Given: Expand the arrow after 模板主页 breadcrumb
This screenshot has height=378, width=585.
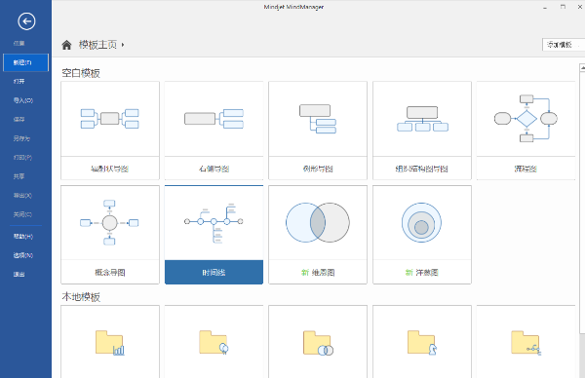Looking at the screenshot, I should [123, 45].
